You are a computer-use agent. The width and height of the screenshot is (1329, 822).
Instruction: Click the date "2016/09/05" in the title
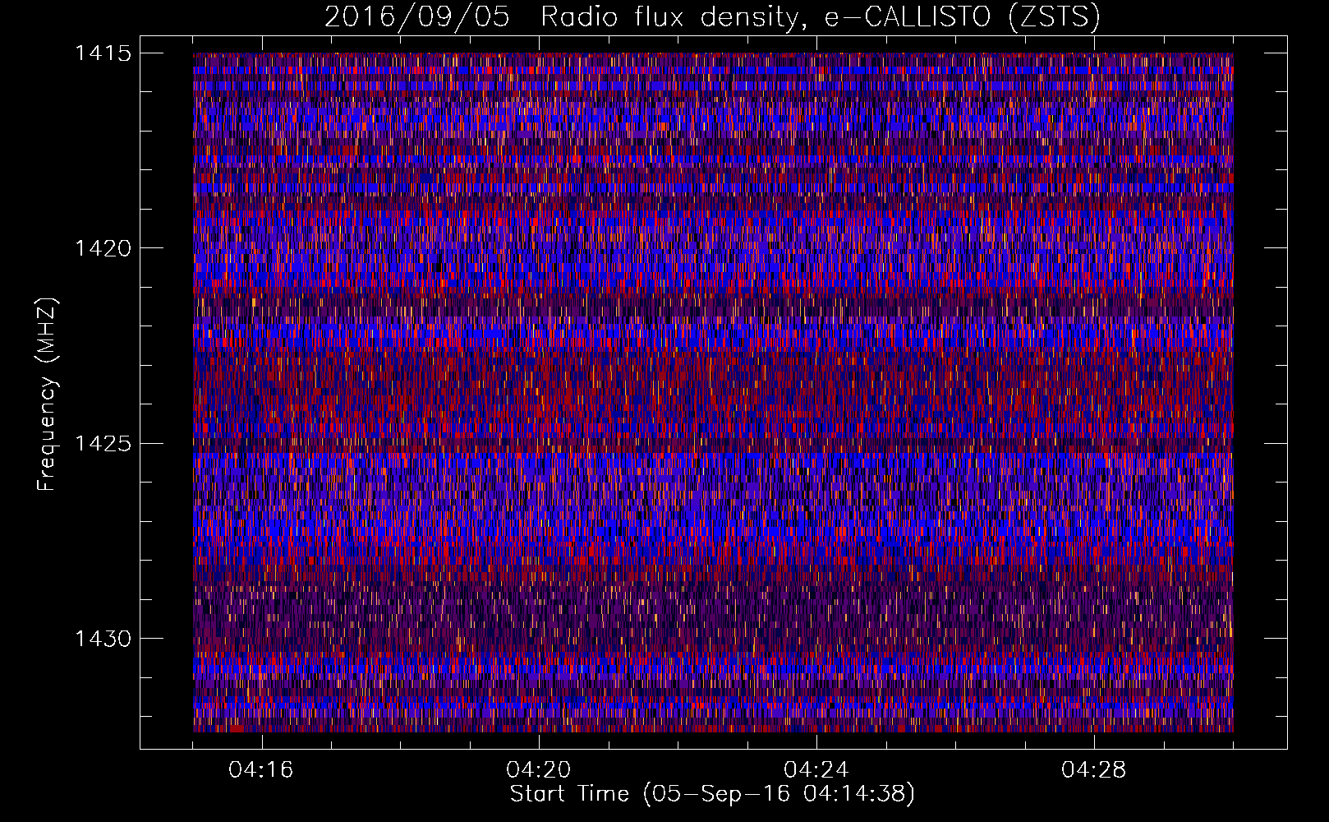[x=417, y=17]
